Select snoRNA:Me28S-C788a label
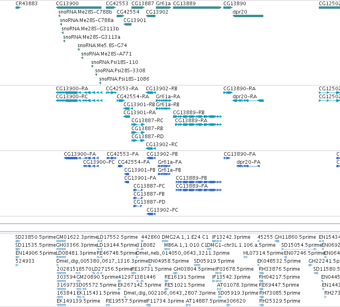The height and width of the screenshot is (307, 340). 87,20
